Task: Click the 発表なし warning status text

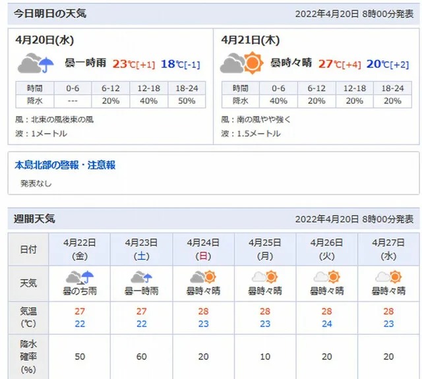Action: [x=36, y=183]
